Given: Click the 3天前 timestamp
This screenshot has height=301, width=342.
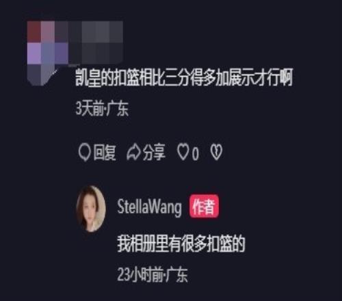Looking at the screenshot, I should (90, 109).
